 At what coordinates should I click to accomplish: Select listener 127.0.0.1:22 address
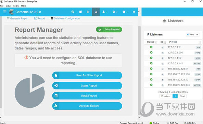(x=175, y=58)
